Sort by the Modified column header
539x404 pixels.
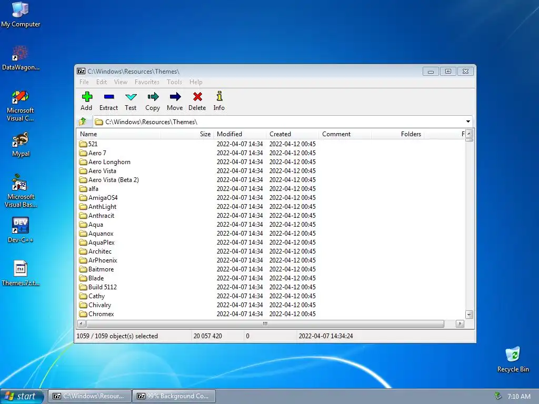click(x=239, y=134)
